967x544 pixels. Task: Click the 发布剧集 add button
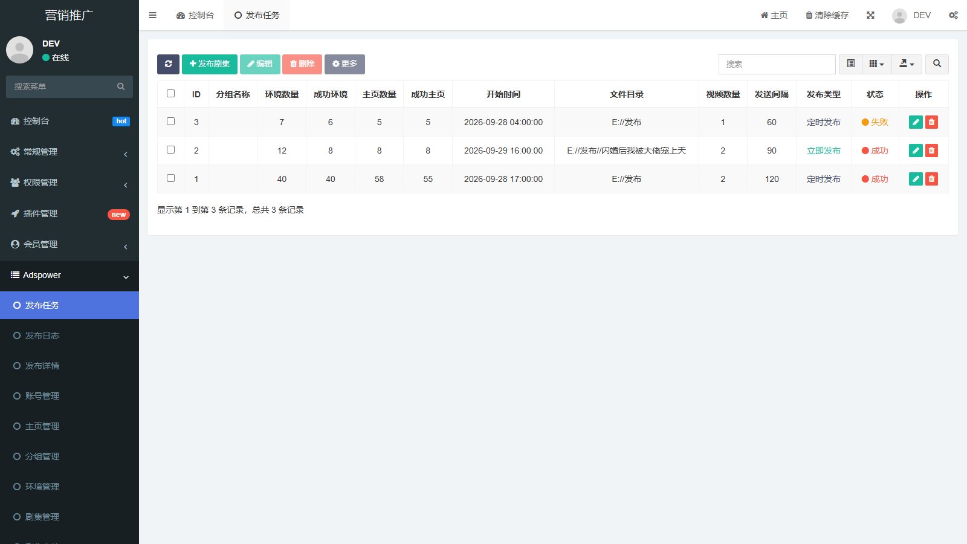pyautogui.click(x=210, y=64)
